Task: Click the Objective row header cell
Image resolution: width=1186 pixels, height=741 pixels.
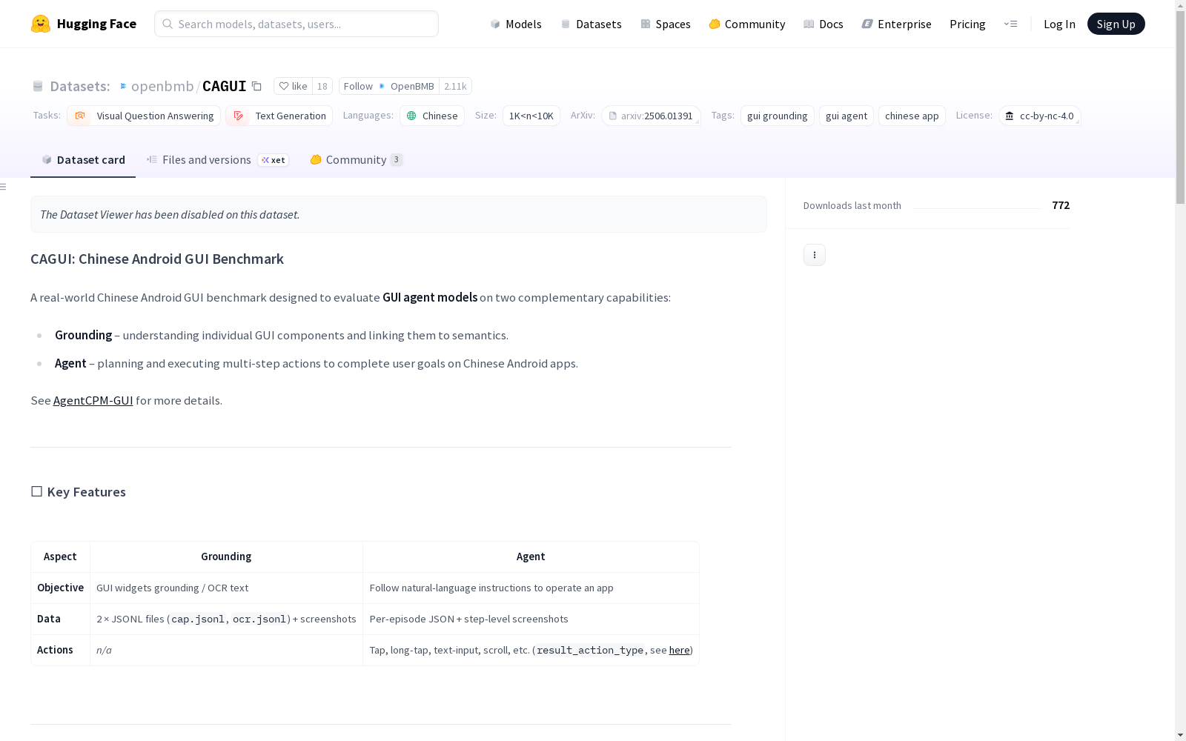Action: tap(61, 588)
